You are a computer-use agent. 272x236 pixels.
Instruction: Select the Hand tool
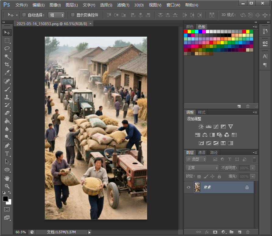(x=7, y=178)
